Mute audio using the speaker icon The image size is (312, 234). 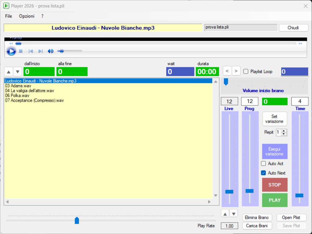click(51, 51)
